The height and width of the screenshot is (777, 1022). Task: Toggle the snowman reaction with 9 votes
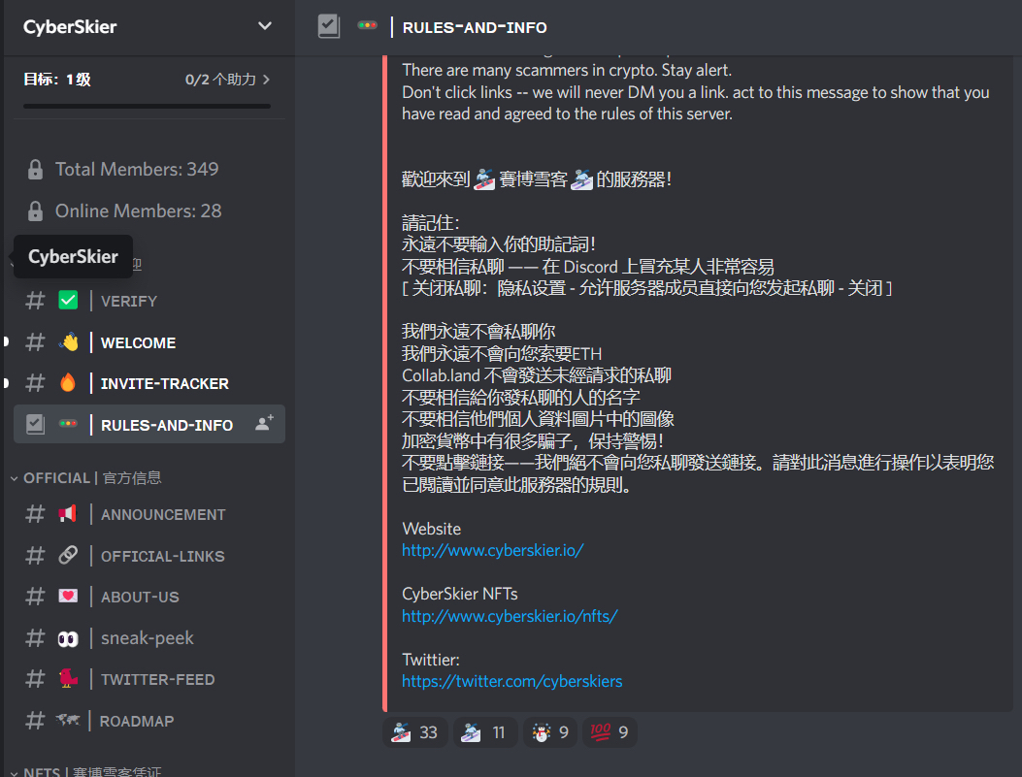click(550, 732)
